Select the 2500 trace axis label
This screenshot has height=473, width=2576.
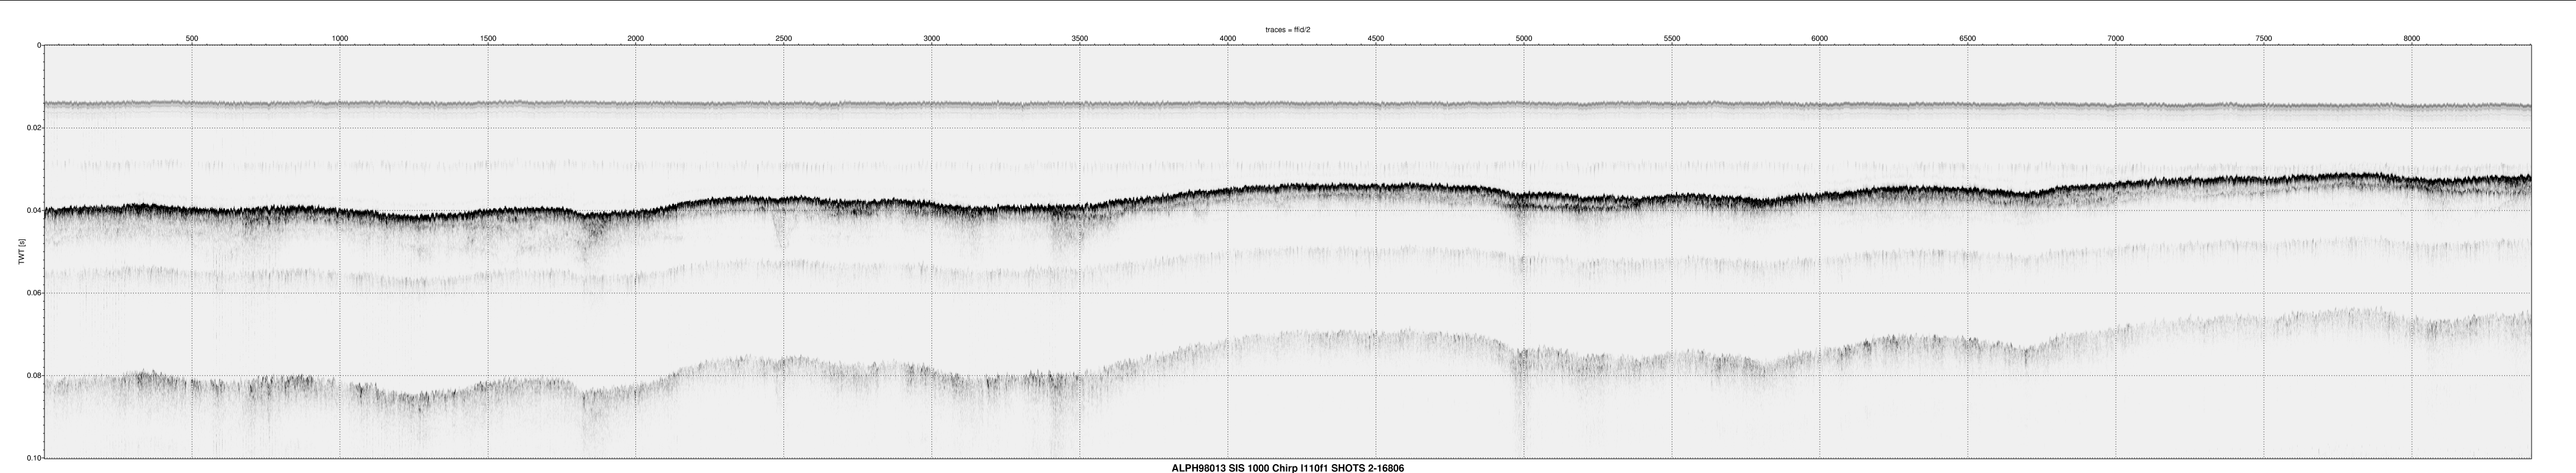pyautogui.click(x=784, y=38)
